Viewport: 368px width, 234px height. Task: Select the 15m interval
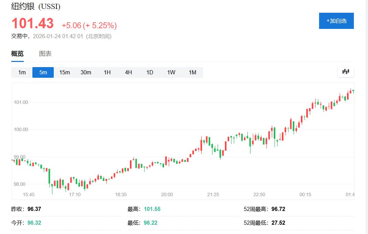click(64, 72)
